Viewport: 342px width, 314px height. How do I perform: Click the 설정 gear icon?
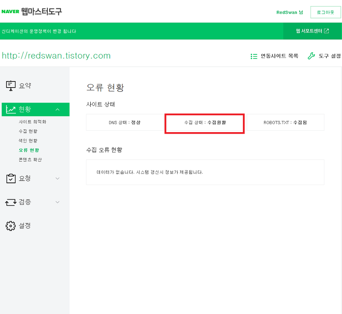click(x=11, y=226)
